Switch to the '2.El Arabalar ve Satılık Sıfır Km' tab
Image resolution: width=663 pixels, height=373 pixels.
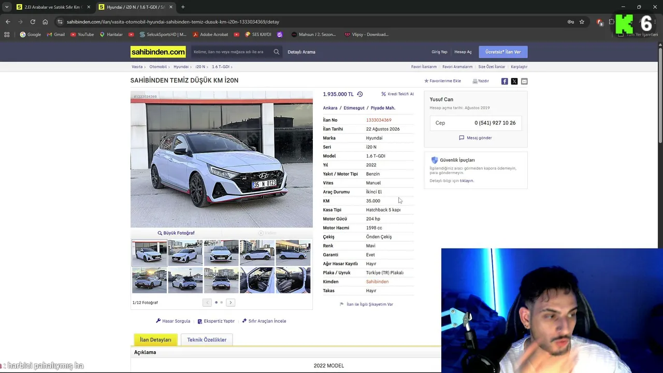click(52, 7)
